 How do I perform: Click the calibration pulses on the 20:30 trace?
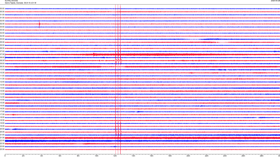click(118, 132)
